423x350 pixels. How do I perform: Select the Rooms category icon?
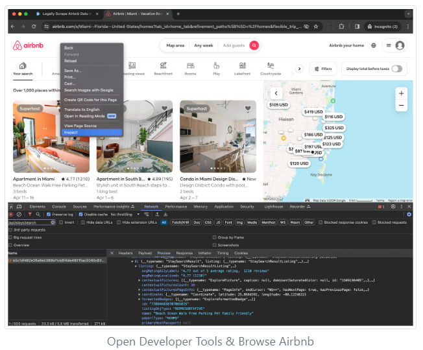tap(190, 69)
